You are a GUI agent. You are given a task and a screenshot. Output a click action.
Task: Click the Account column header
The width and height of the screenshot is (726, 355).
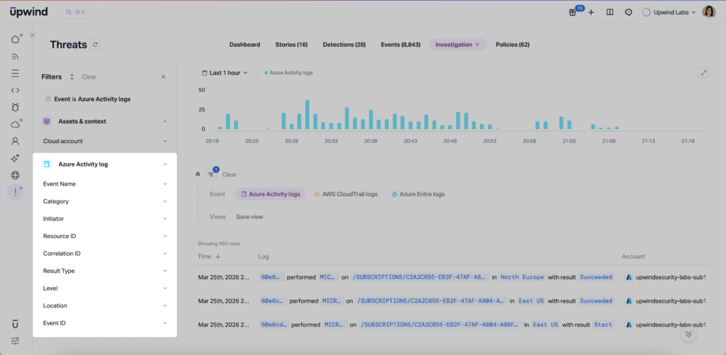click(633, 257)
